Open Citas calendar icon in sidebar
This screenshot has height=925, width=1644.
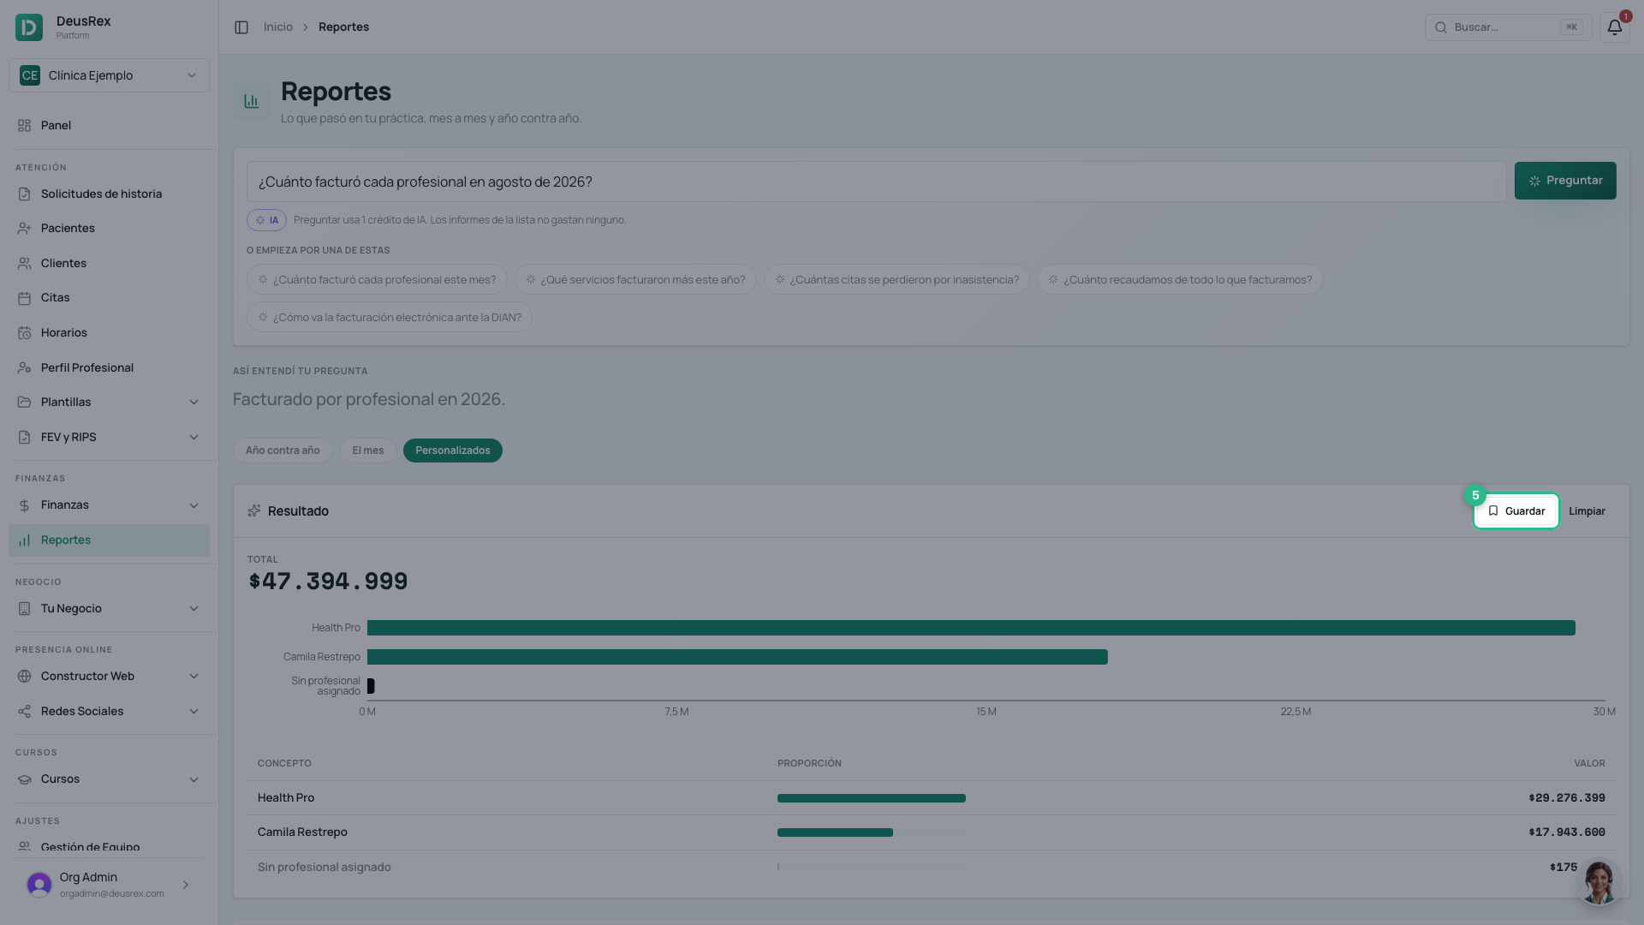[24, 298]
